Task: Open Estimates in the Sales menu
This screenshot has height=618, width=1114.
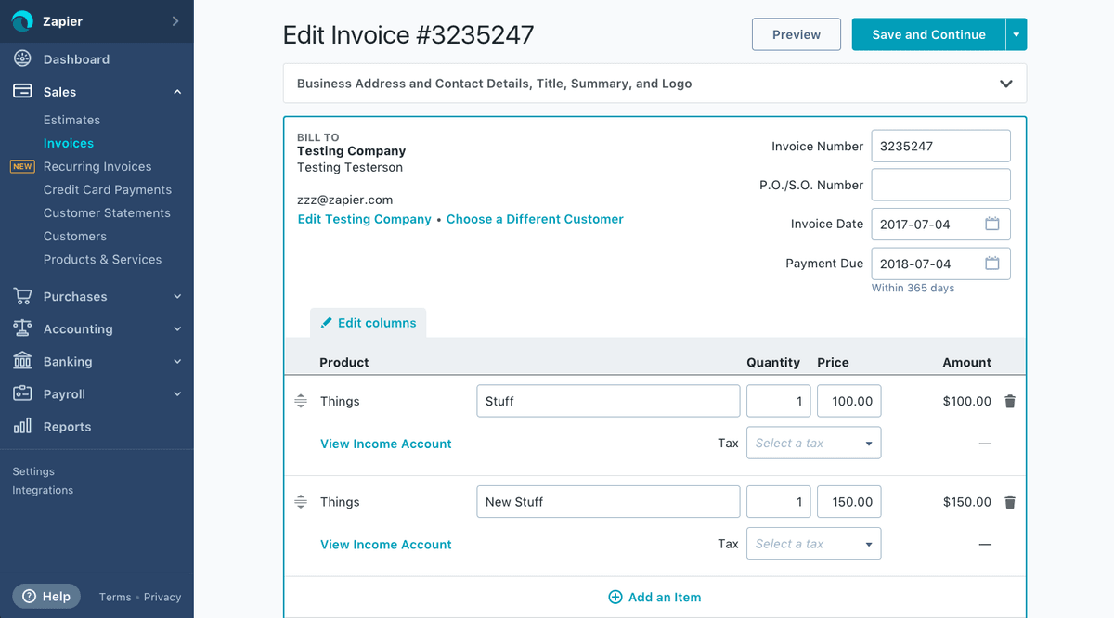Action: point(71,120)
